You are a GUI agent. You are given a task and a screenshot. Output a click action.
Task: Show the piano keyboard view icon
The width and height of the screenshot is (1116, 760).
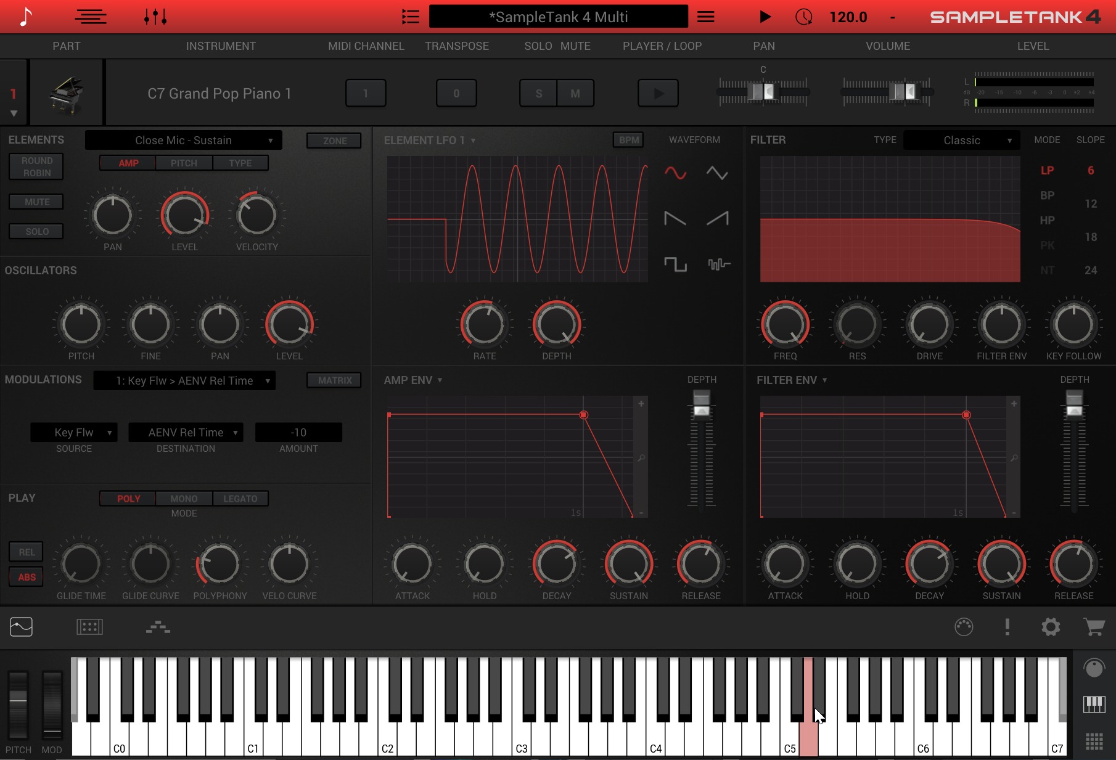pos(1094,705)
